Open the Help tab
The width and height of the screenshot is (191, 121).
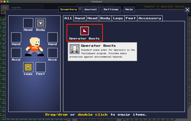point(129,10)
